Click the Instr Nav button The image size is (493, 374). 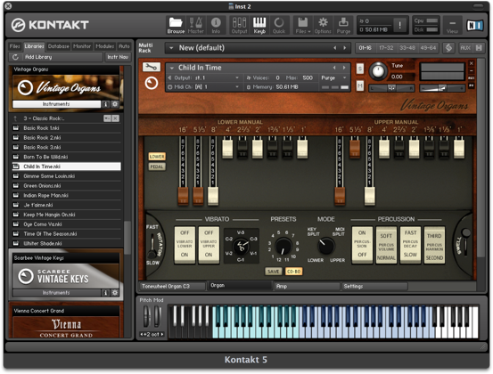point(118,57)
